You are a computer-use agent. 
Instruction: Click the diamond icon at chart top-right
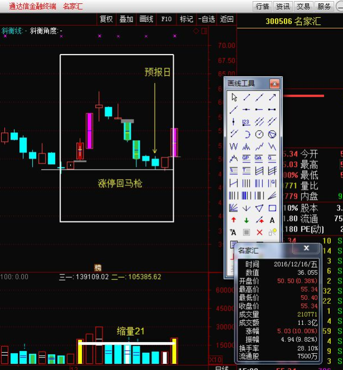[196, 31]
